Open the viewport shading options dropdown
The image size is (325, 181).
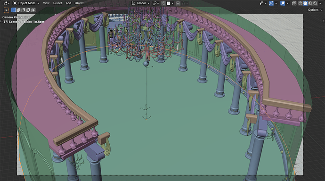(320, 3)
